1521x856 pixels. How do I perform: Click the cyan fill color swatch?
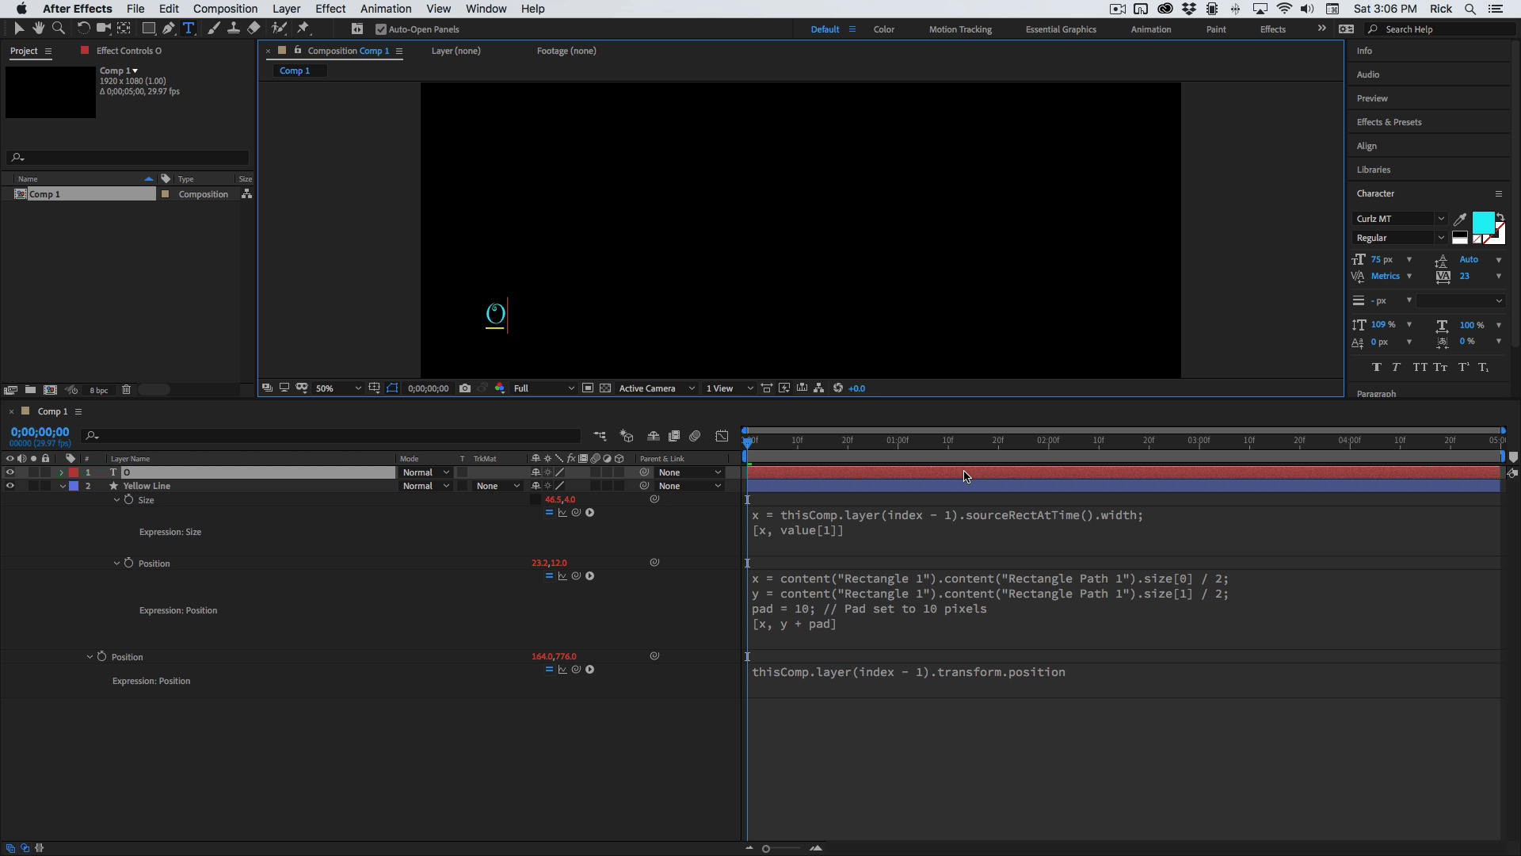pos(1482,222)
